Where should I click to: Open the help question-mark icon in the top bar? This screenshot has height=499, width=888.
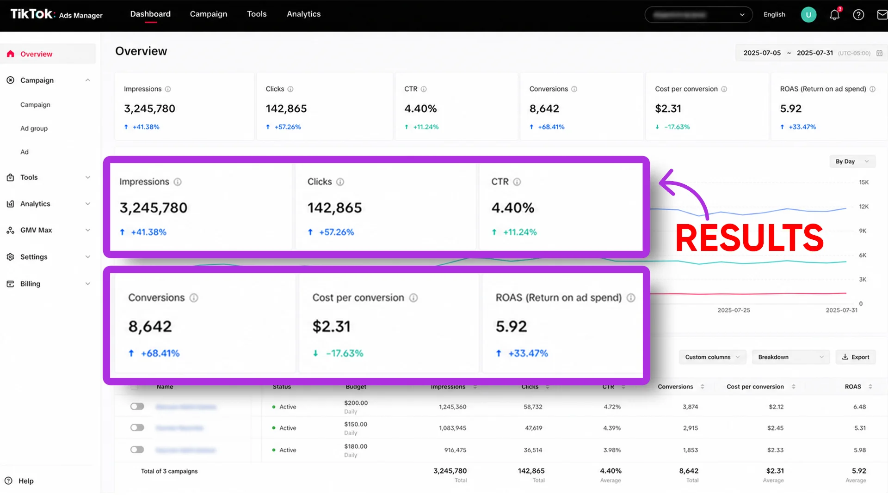pos(858,15)
